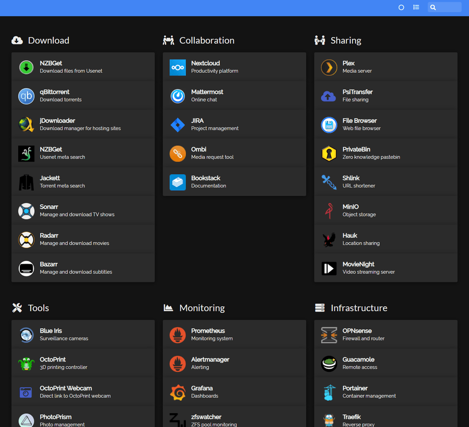
Task: Open the qBittorrent title link
Action: pyautogui.click(x=55, y=92)
